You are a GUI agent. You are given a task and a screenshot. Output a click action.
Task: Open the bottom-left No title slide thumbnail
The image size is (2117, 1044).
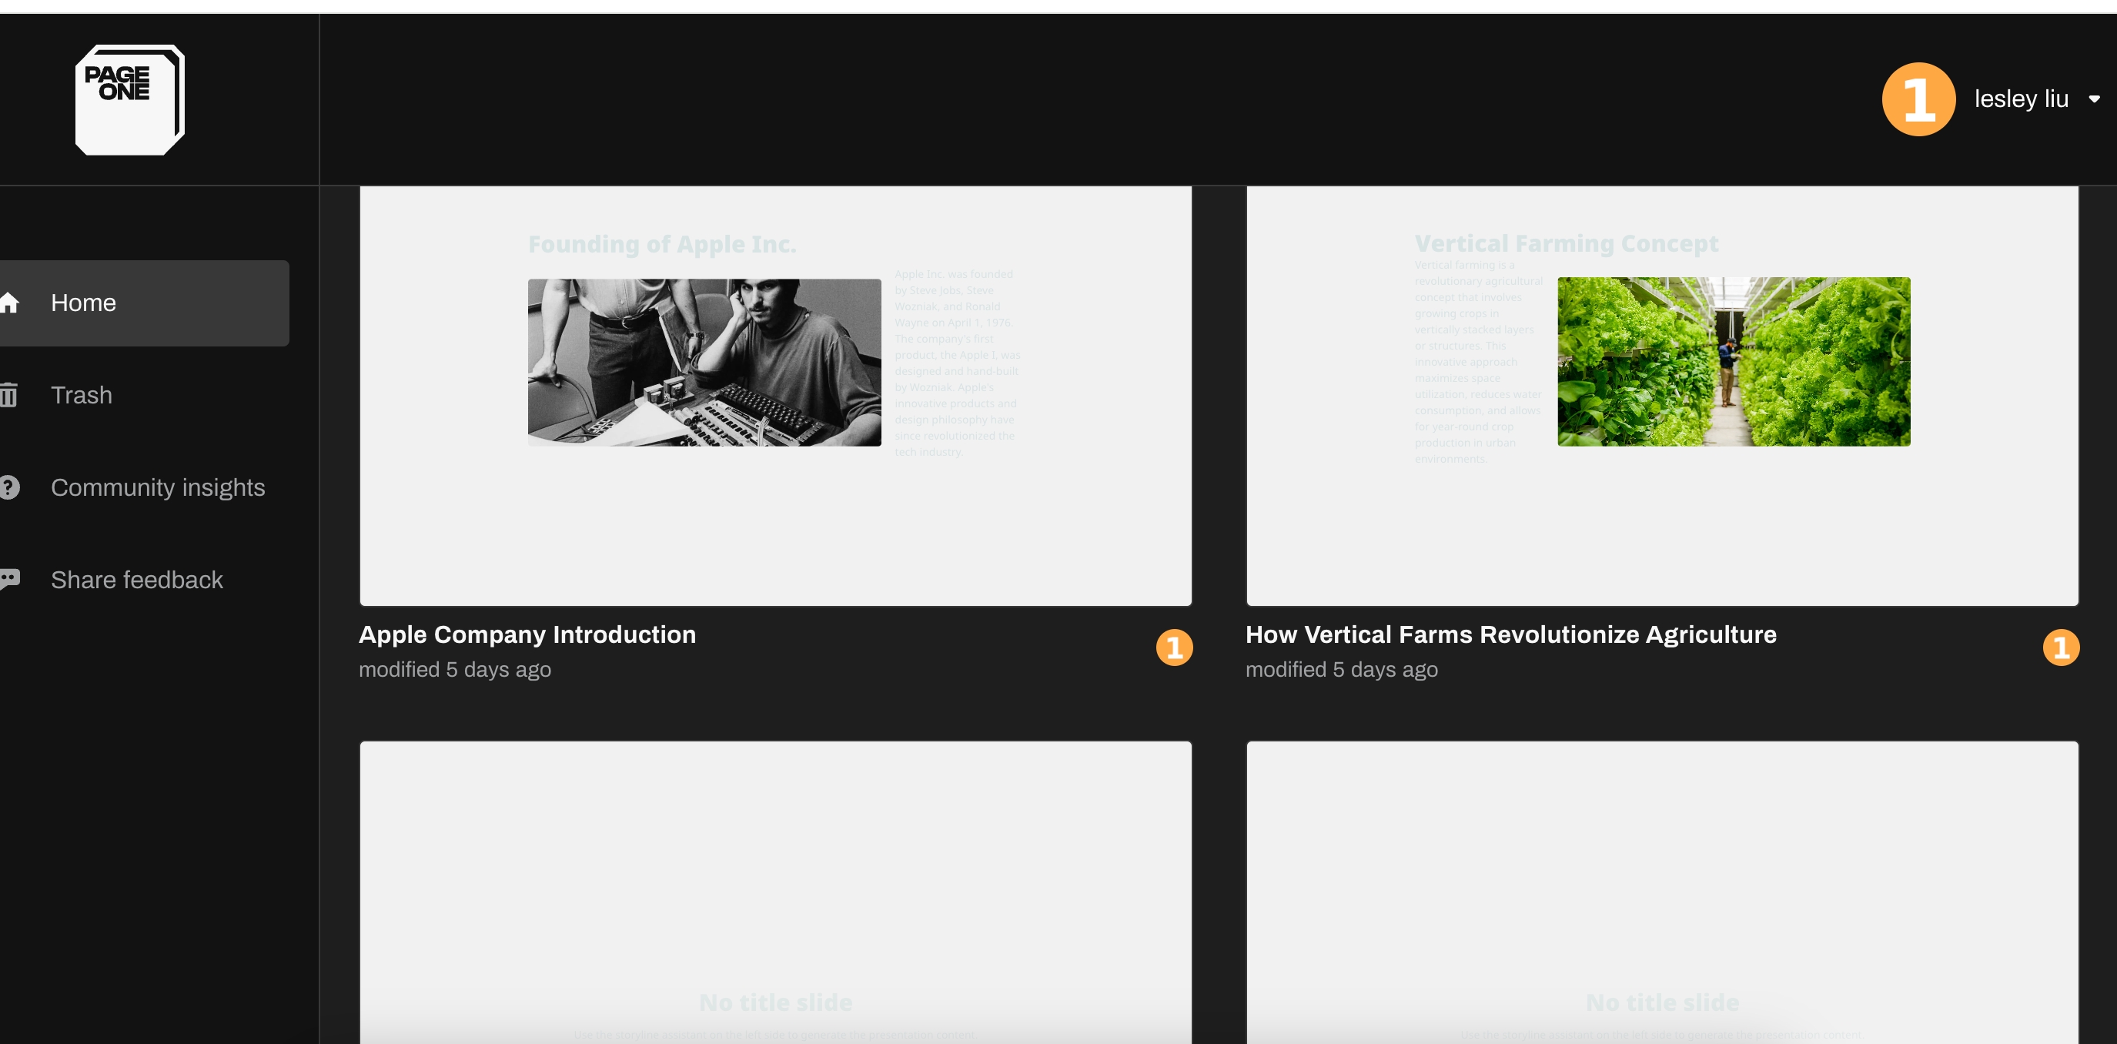(775, 892)
